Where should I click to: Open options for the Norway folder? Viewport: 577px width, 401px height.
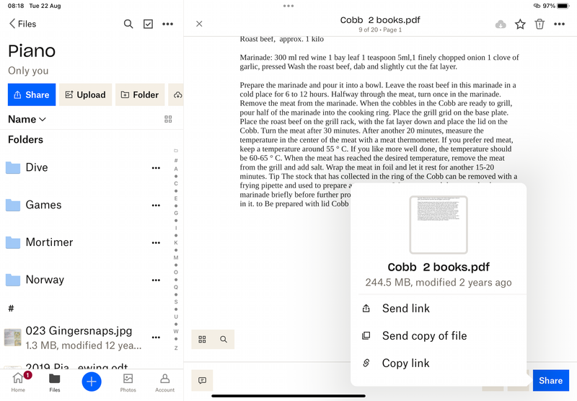(x=156, y=281)
